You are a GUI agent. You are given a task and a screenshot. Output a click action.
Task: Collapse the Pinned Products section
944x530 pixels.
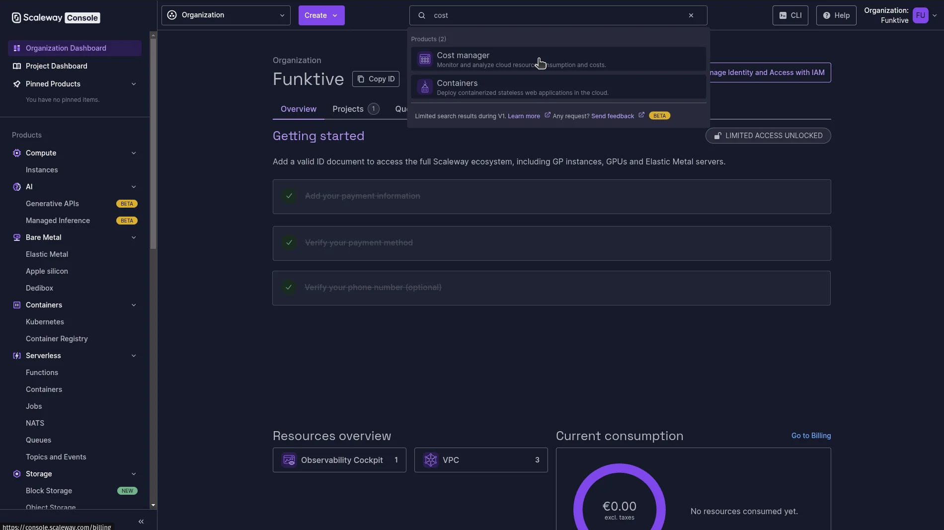click(x=134, y=84)
